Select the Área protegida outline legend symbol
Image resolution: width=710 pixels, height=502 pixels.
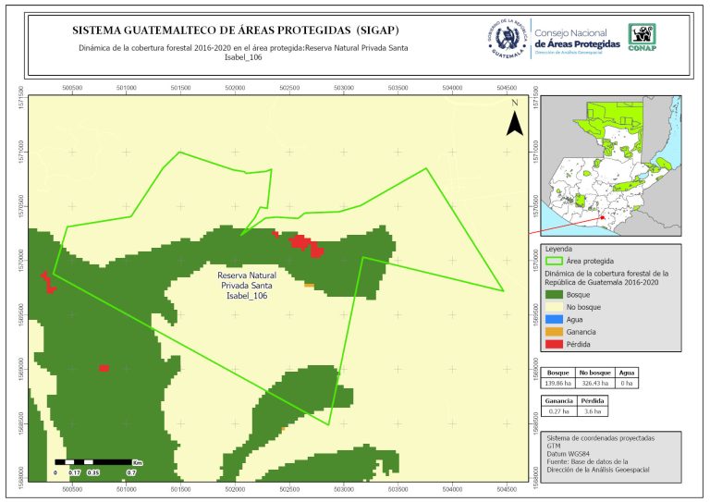pyautogui.click(x=554, y=261)
